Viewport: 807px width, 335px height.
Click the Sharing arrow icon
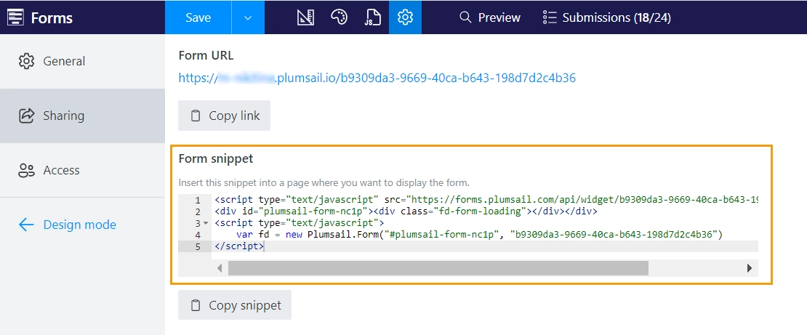pos(26,116)
